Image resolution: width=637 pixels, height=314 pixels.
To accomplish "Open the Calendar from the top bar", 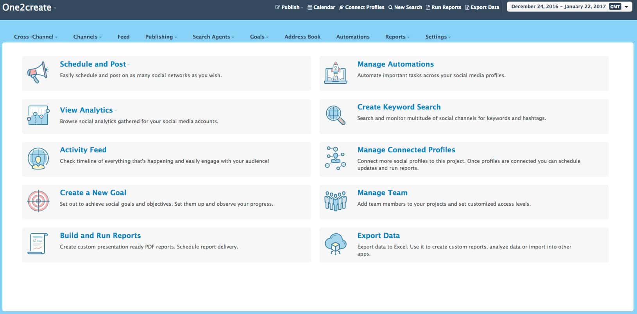I will click(321, 7).
